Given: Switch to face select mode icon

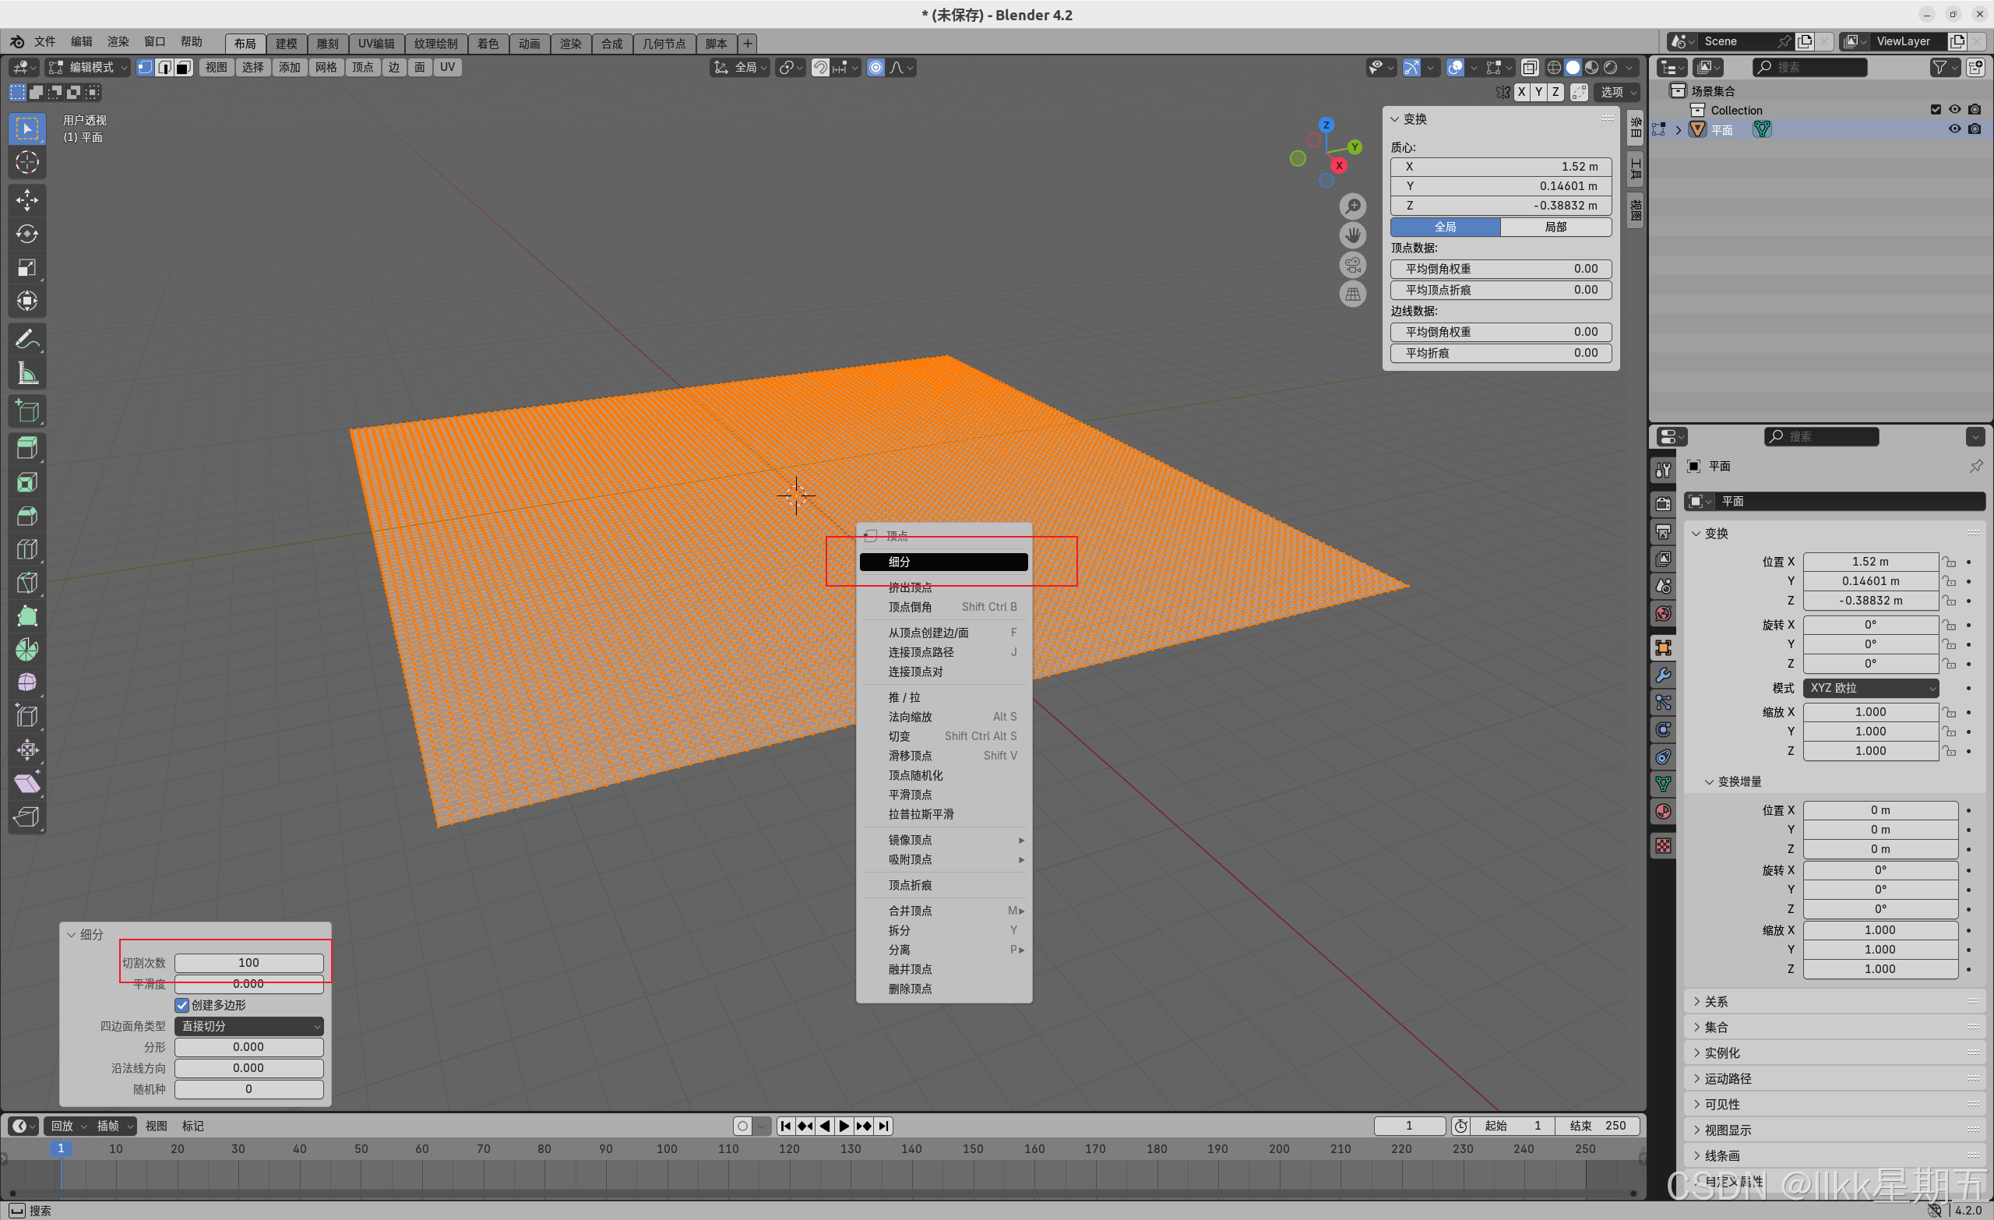Looking at the screenshot, I should (x=184, y=67).
